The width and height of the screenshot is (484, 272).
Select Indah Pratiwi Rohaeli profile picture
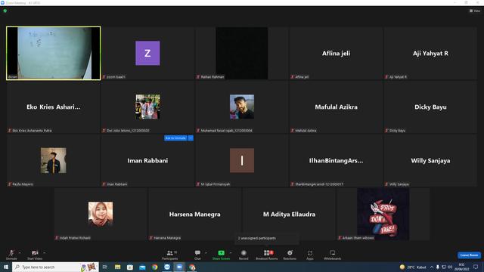pos(101,214)
